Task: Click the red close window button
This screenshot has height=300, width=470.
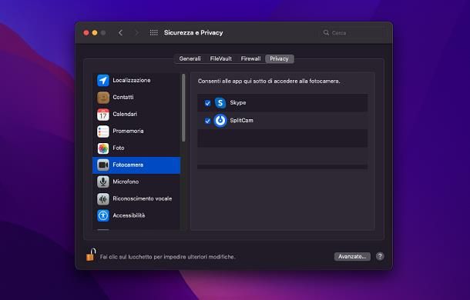Action: tap(86, 32)
